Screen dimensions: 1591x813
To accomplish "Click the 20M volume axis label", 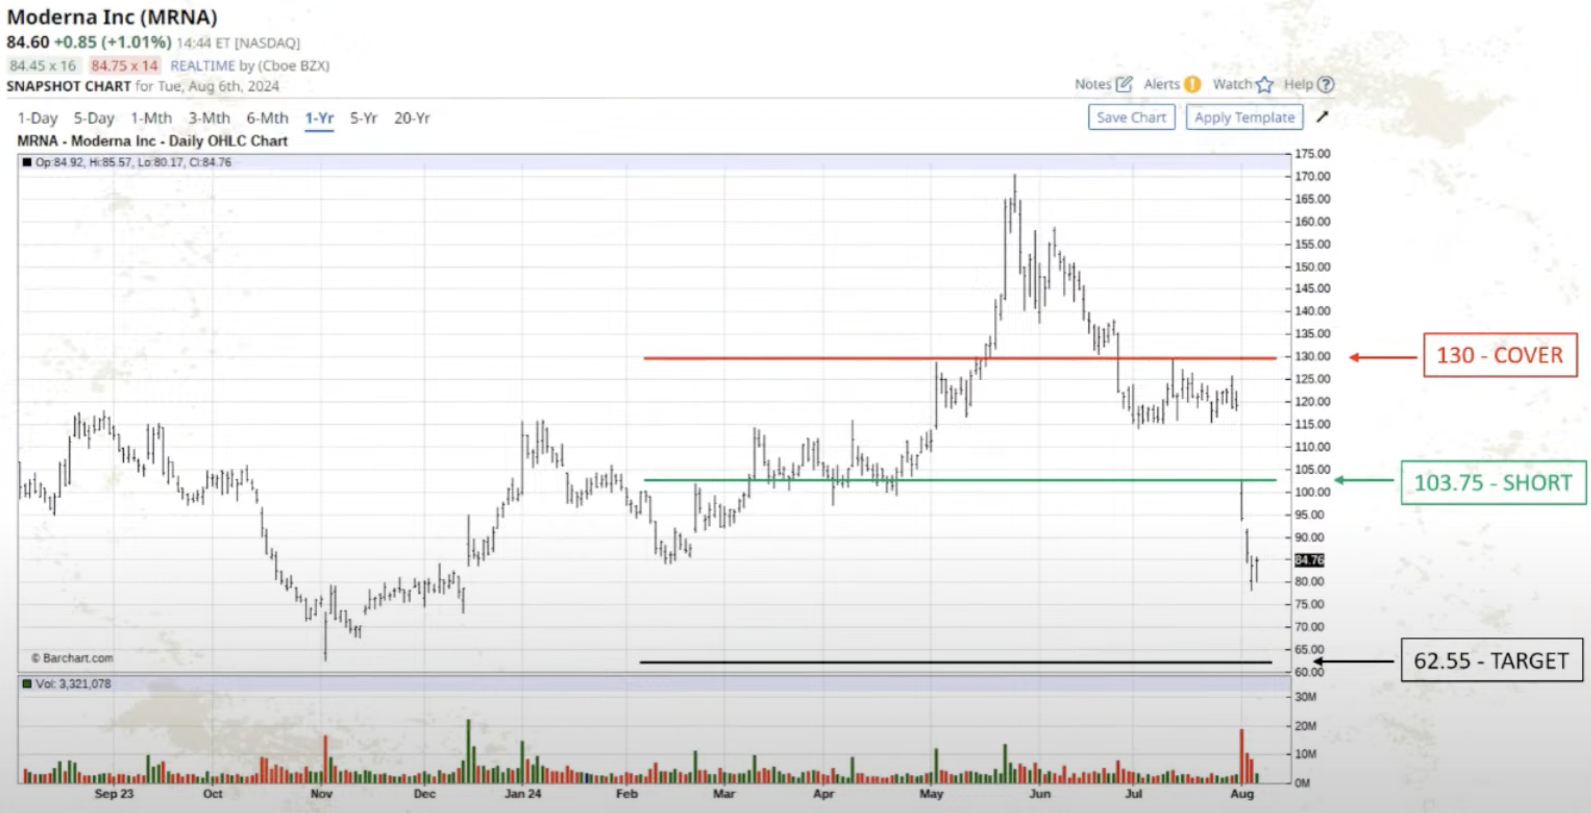I will [1305, 726].
